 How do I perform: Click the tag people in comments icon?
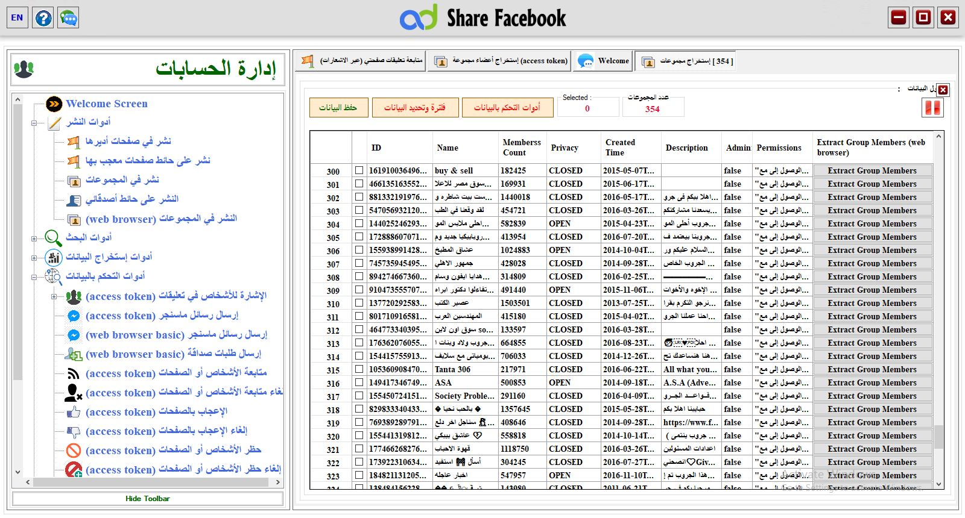tap(74, 296)
